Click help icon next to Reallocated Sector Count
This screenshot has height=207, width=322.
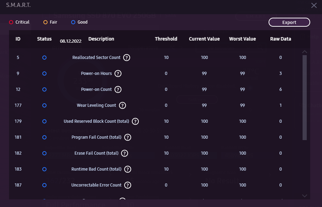pyautogui.click(x=127, y=58)
